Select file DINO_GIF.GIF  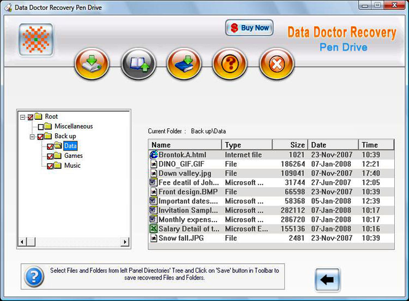point(181,164)
